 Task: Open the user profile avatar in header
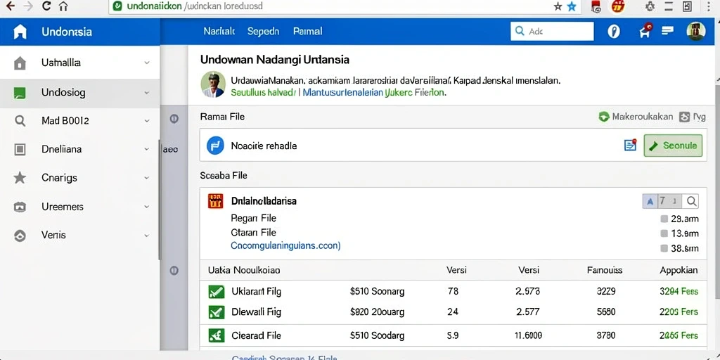(695, 31)
